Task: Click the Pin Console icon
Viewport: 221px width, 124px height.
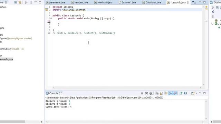Action: click(x=181, y=93)
